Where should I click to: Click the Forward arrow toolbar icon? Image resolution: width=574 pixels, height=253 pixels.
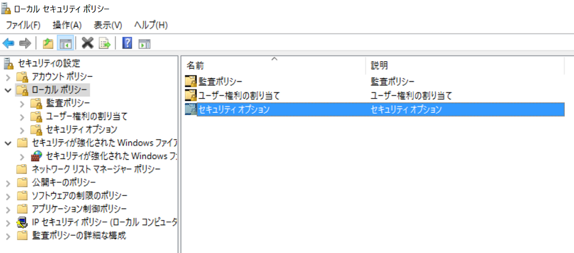point(25,43)
